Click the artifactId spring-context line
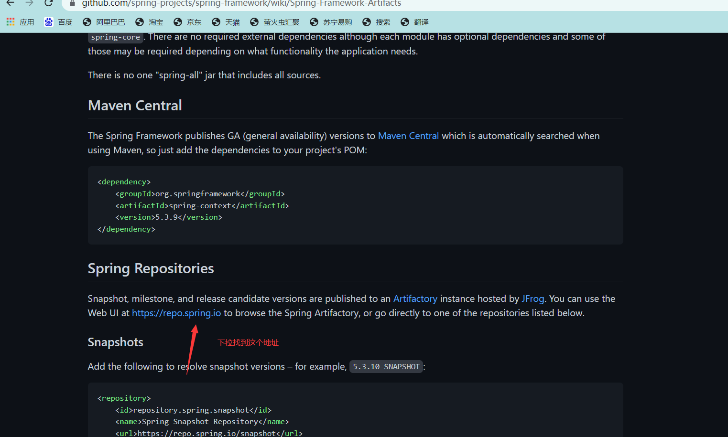The height and width of the screenshot is (437, 728). [202, 205]
